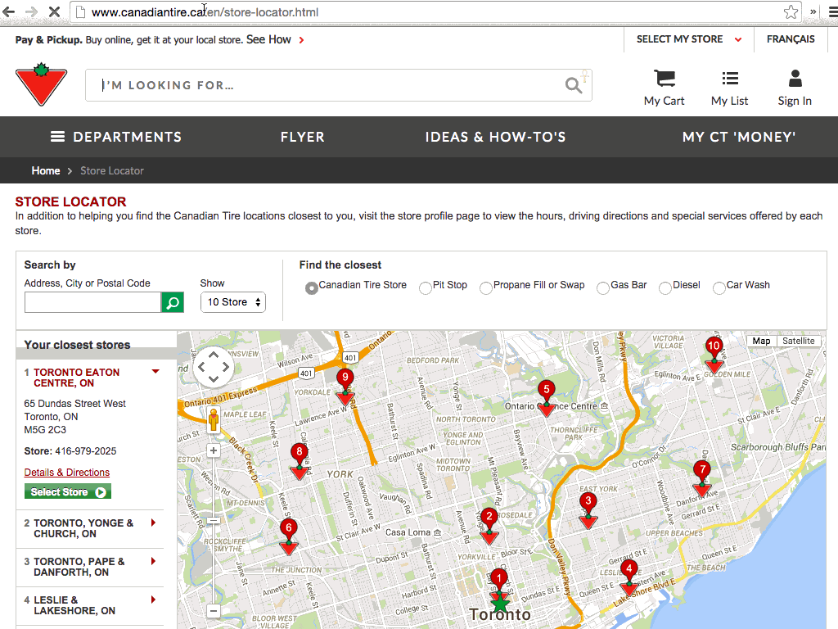Choose the Car Wash radio option
This screenshot has width=838, height=629.
tap(719, 287)
